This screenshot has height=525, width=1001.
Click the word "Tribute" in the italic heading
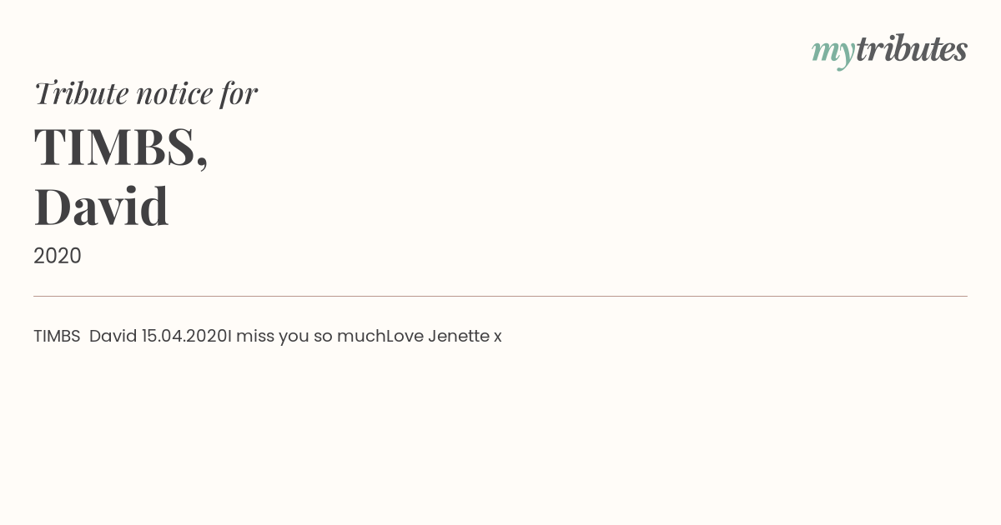pos(81,93)
